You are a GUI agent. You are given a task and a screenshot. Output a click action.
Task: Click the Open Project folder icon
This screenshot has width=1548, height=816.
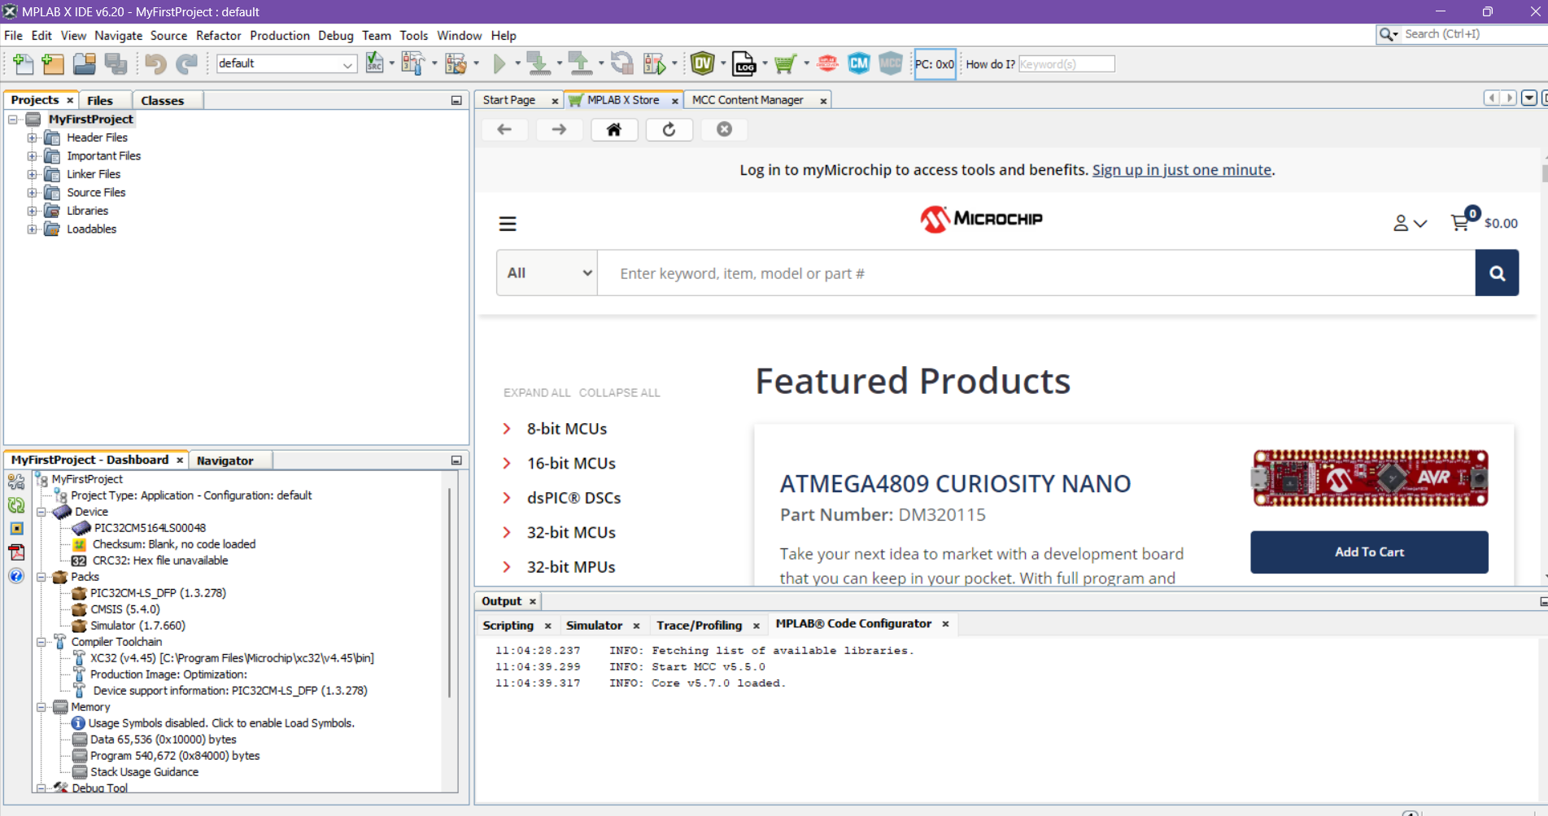[x=84, y=63]
